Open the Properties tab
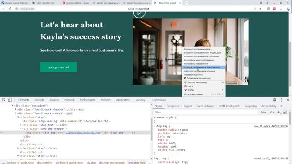292x164 pixels. [x=251, y=106]
